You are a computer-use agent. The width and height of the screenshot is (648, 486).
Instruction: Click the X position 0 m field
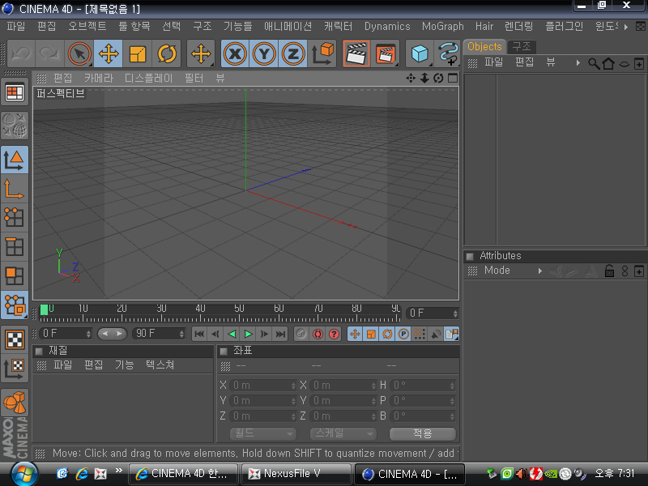(262, 386)
